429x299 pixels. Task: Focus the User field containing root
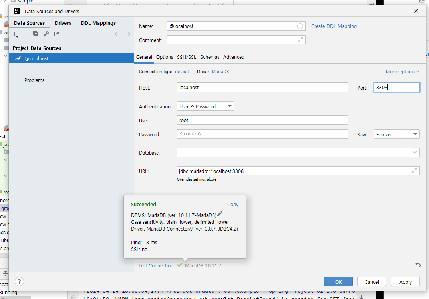pos(262,120)
